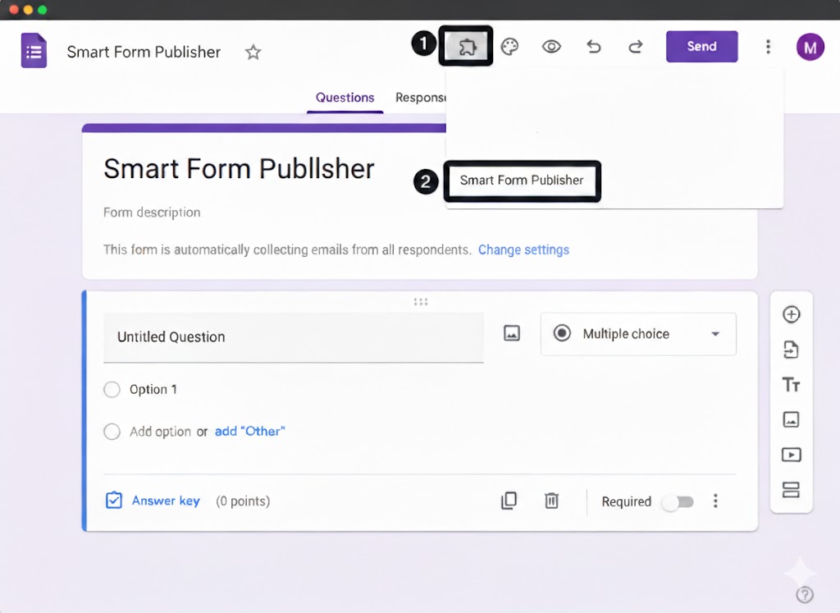Open the Customize Theme palette icon
This screenshot has width=840, height=613.
(509, 47)
